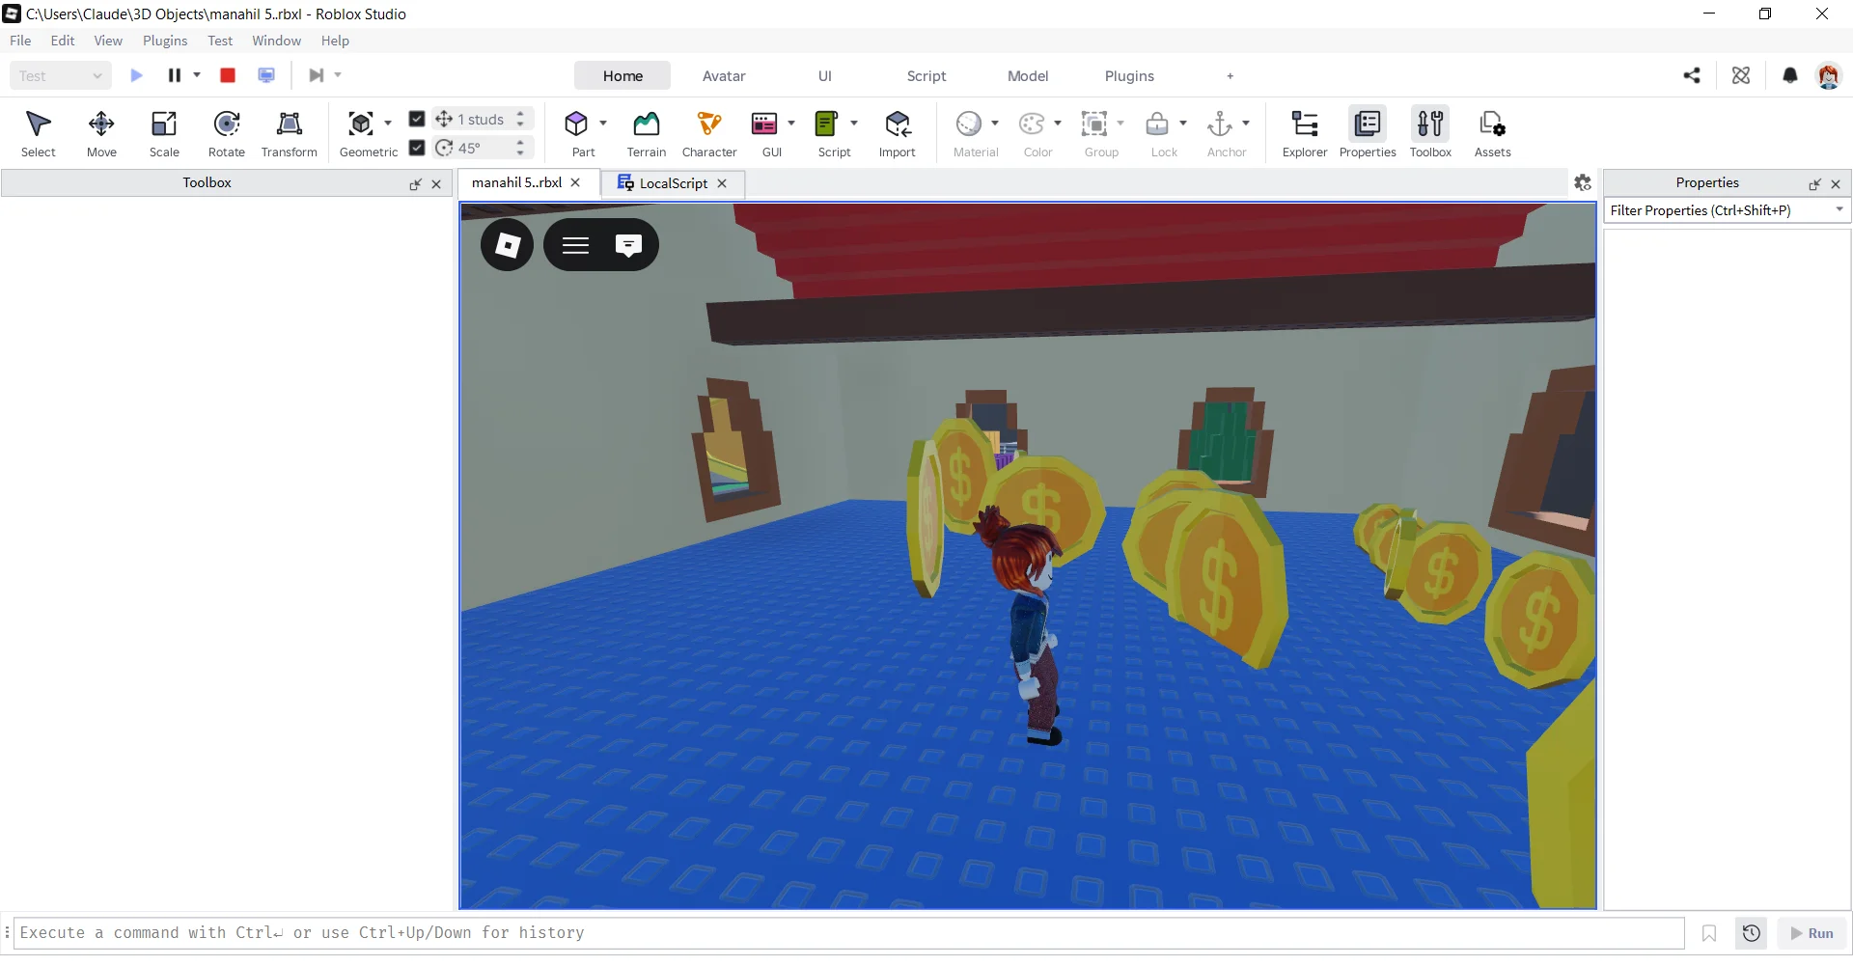Click the user avatar icon
The width and height of the screenshot is (1853, 966).
coord(1828,75)
